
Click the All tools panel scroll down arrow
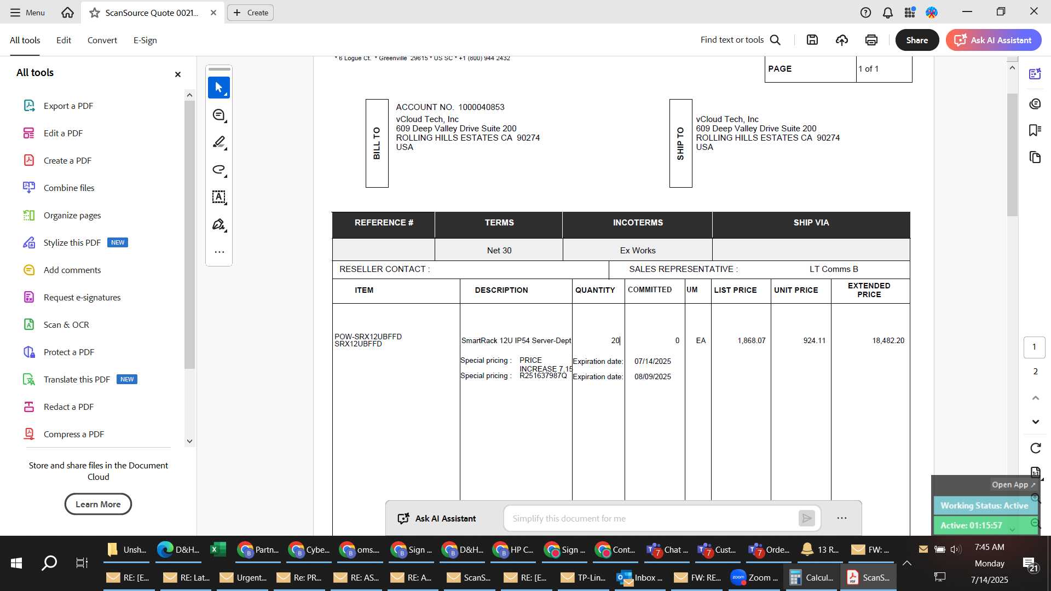[x=189, y=441]
